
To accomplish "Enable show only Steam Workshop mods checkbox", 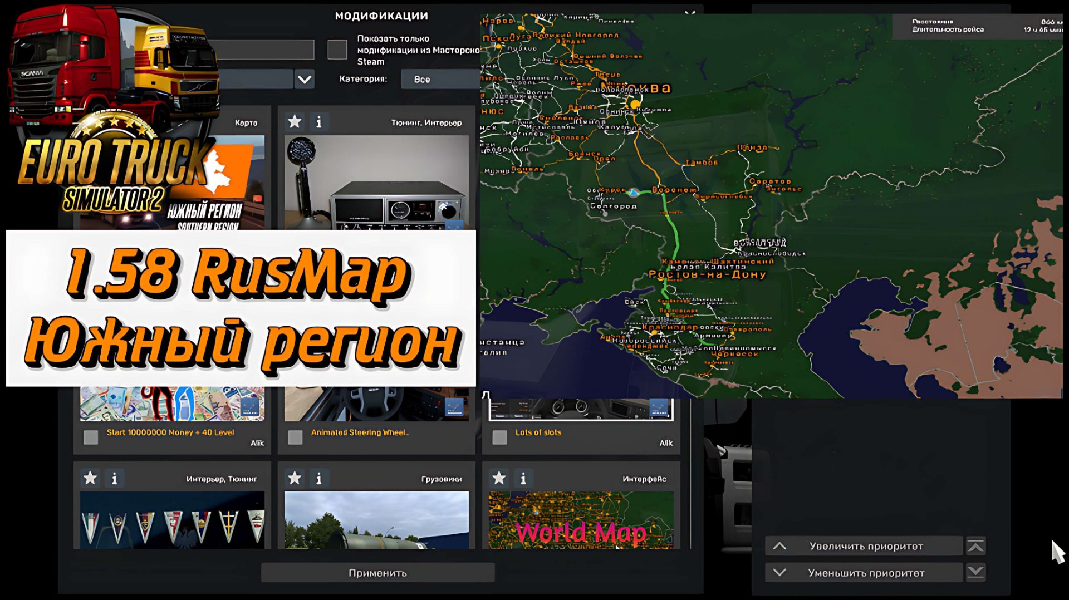I will pos(337,50).
